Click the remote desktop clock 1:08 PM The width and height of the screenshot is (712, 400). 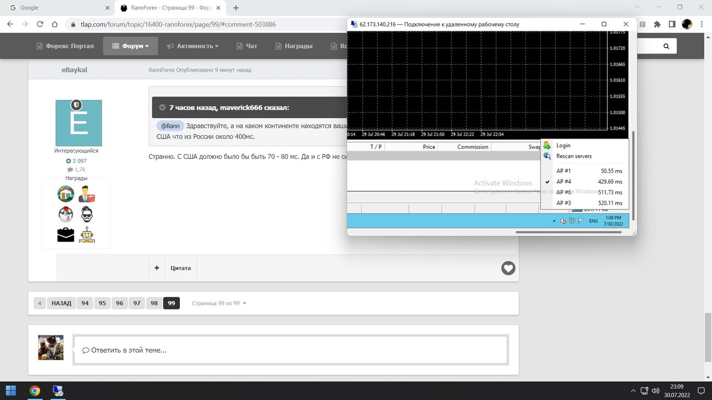tap(614, 221)
